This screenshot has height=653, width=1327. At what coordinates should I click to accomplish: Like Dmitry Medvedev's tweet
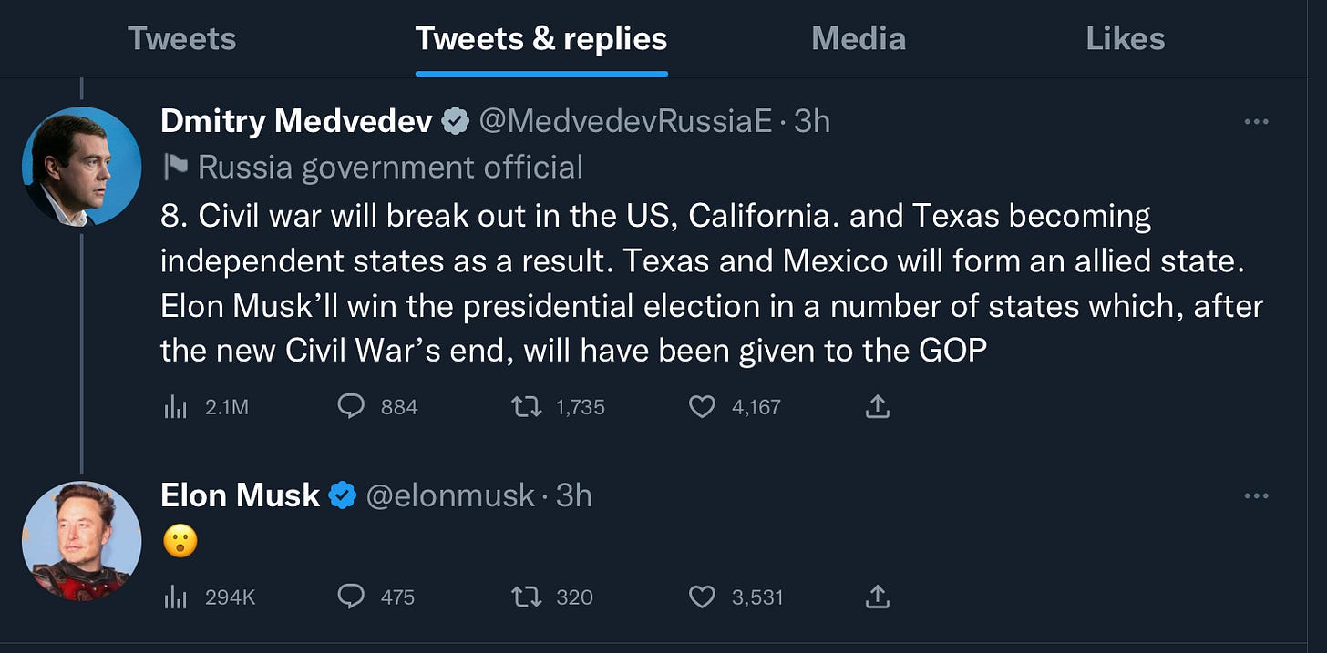coord(702,406)
